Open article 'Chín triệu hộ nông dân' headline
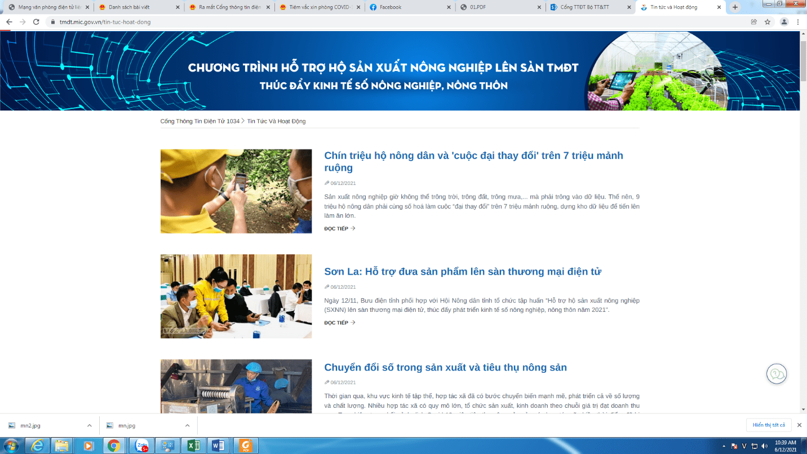Screen dimensions: 807x454 pos(473,161)
